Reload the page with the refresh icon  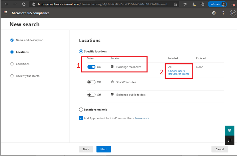(x=24, y=4)
